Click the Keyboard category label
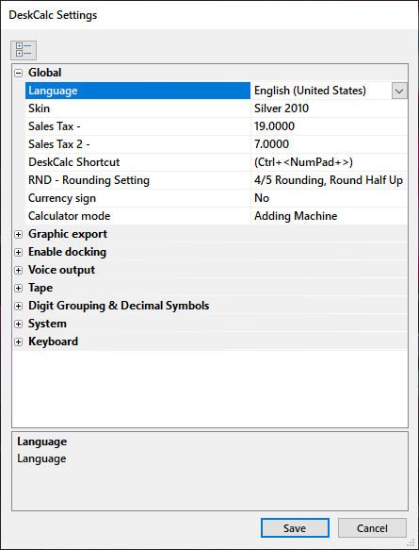Screen dimensions: 419x550 [54, 342]
